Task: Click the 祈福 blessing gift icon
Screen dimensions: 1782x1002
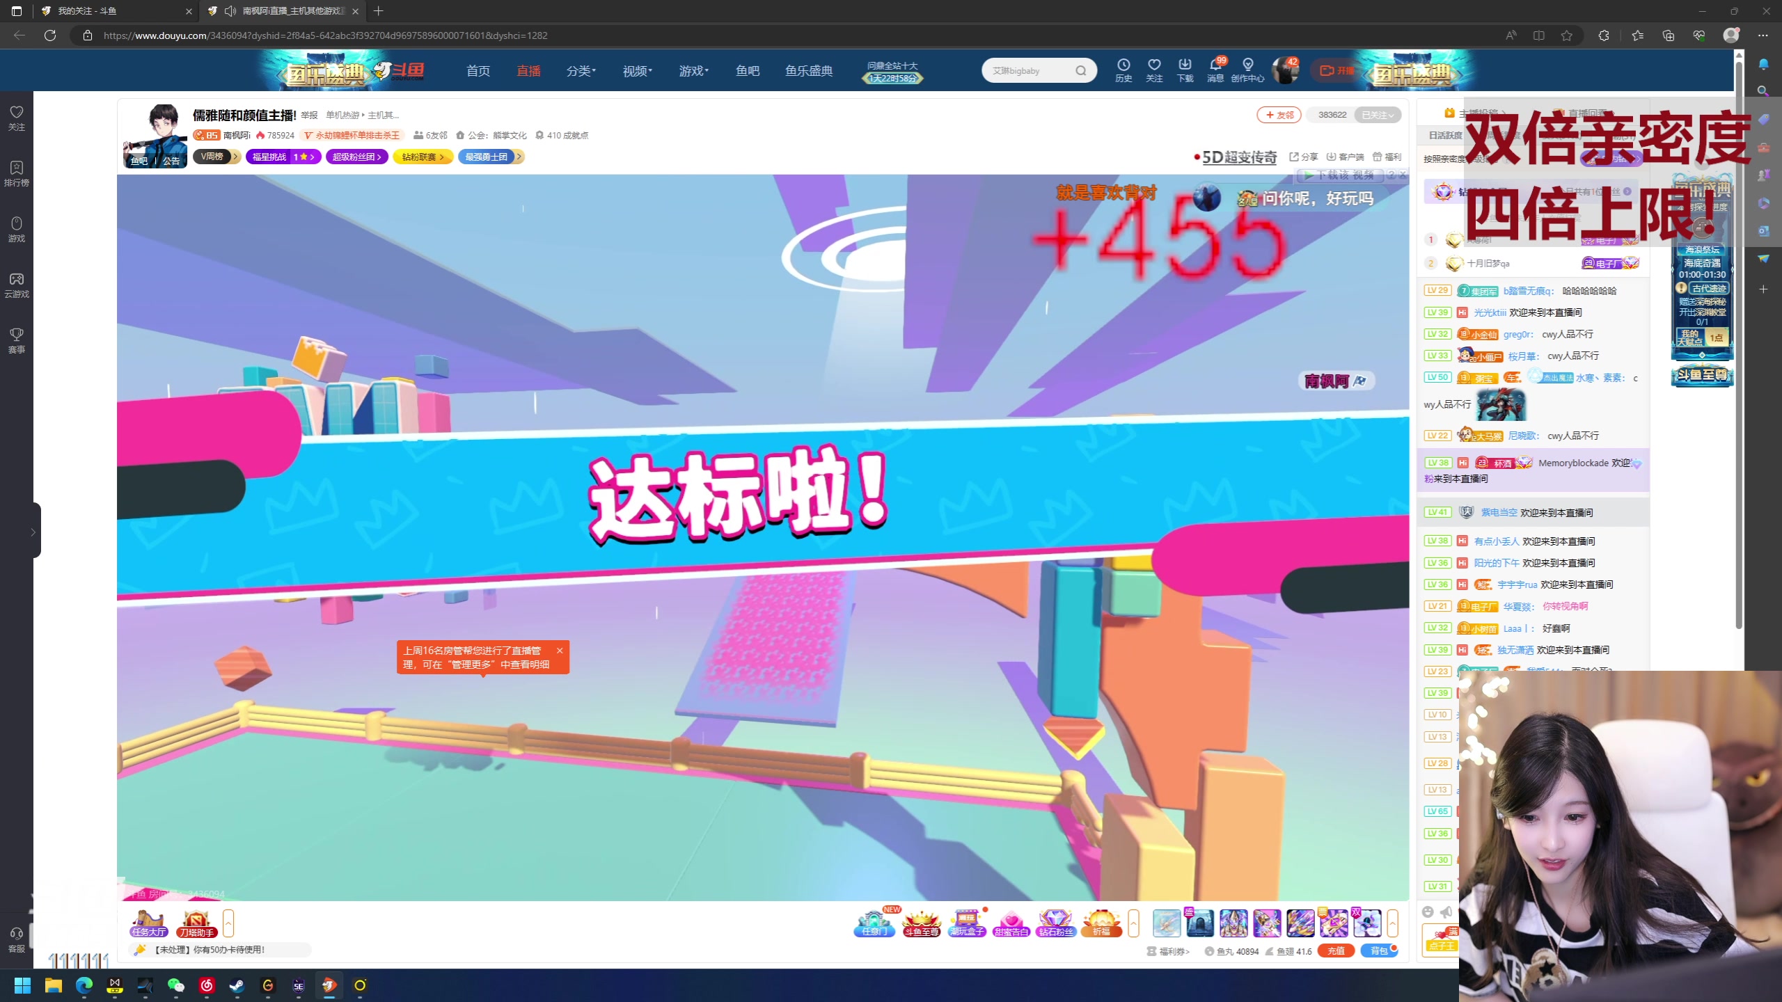Action: [1102, 924]
